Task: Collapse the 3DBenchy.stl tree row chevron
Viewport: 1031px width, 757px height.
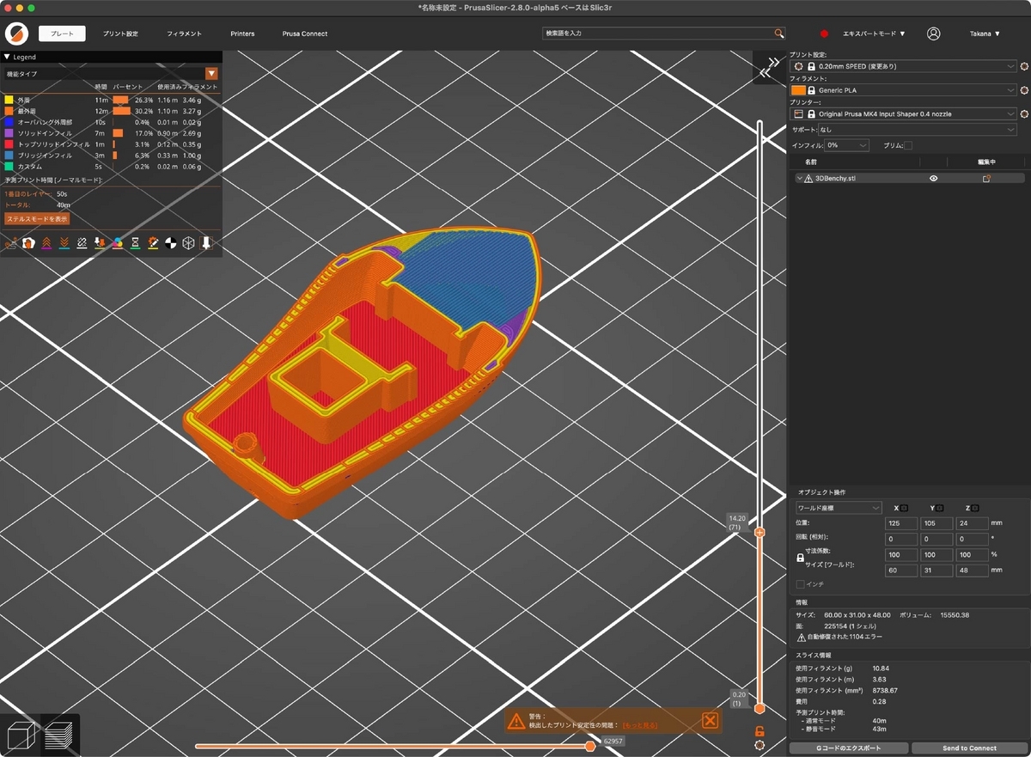Action: [800, 179]
